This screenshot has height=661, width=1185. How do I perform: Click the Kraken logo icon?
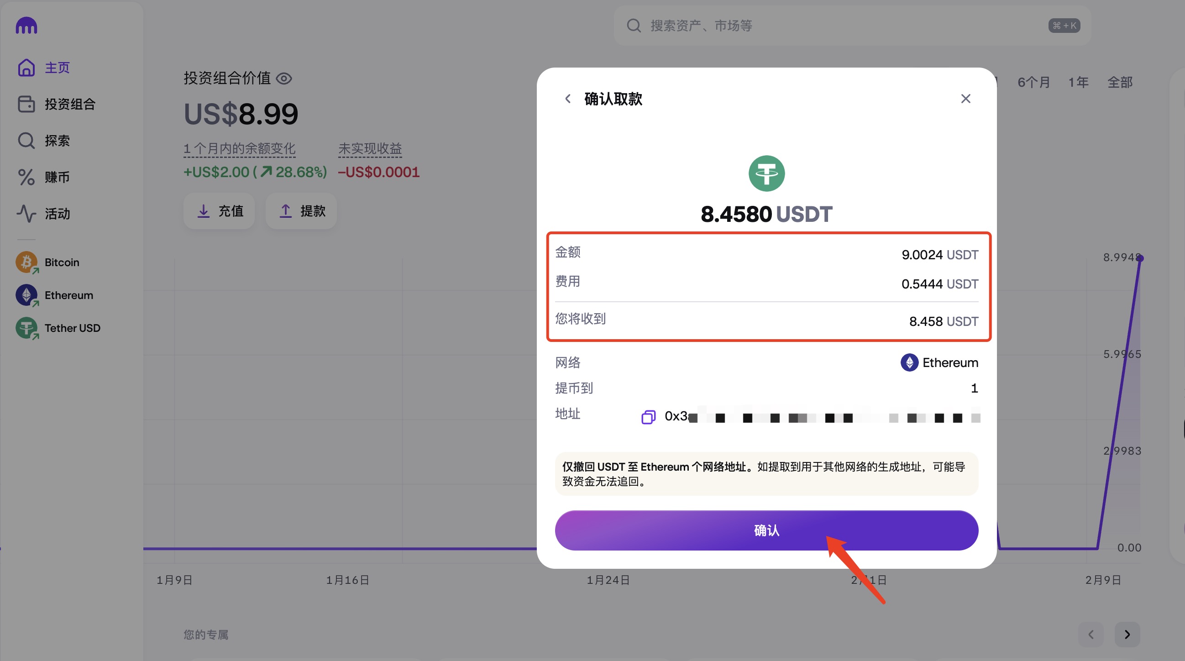click(x=26, y=26)
